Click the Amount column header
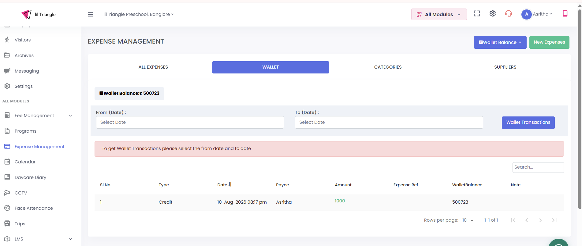 point(343,185)
